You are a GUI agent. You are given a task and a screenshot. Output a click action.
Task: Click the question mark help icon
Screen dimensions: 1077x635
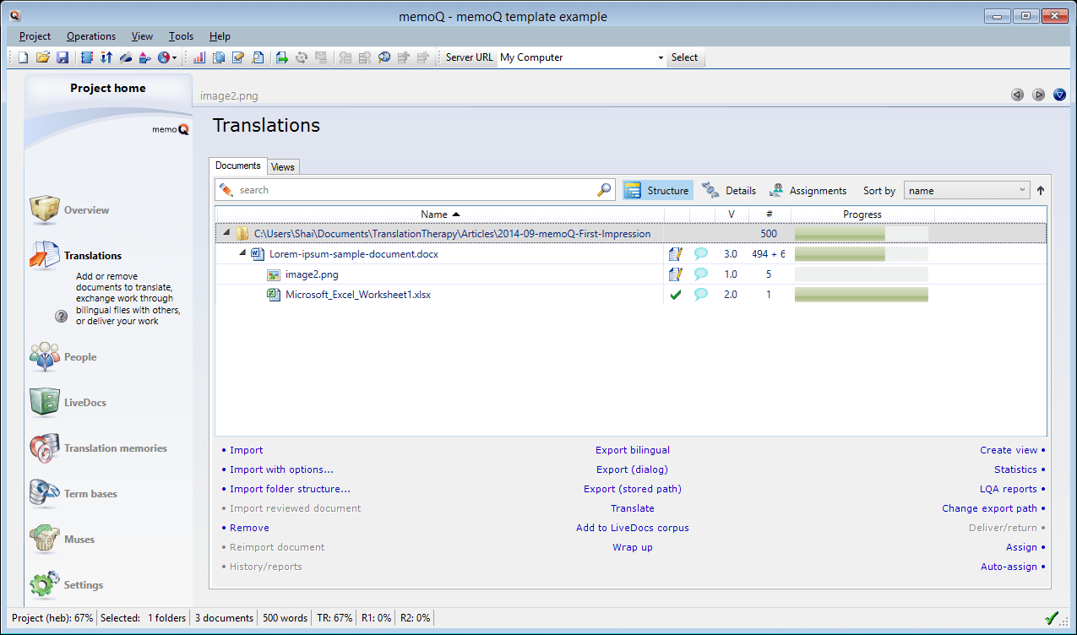(x=61, y=317)
